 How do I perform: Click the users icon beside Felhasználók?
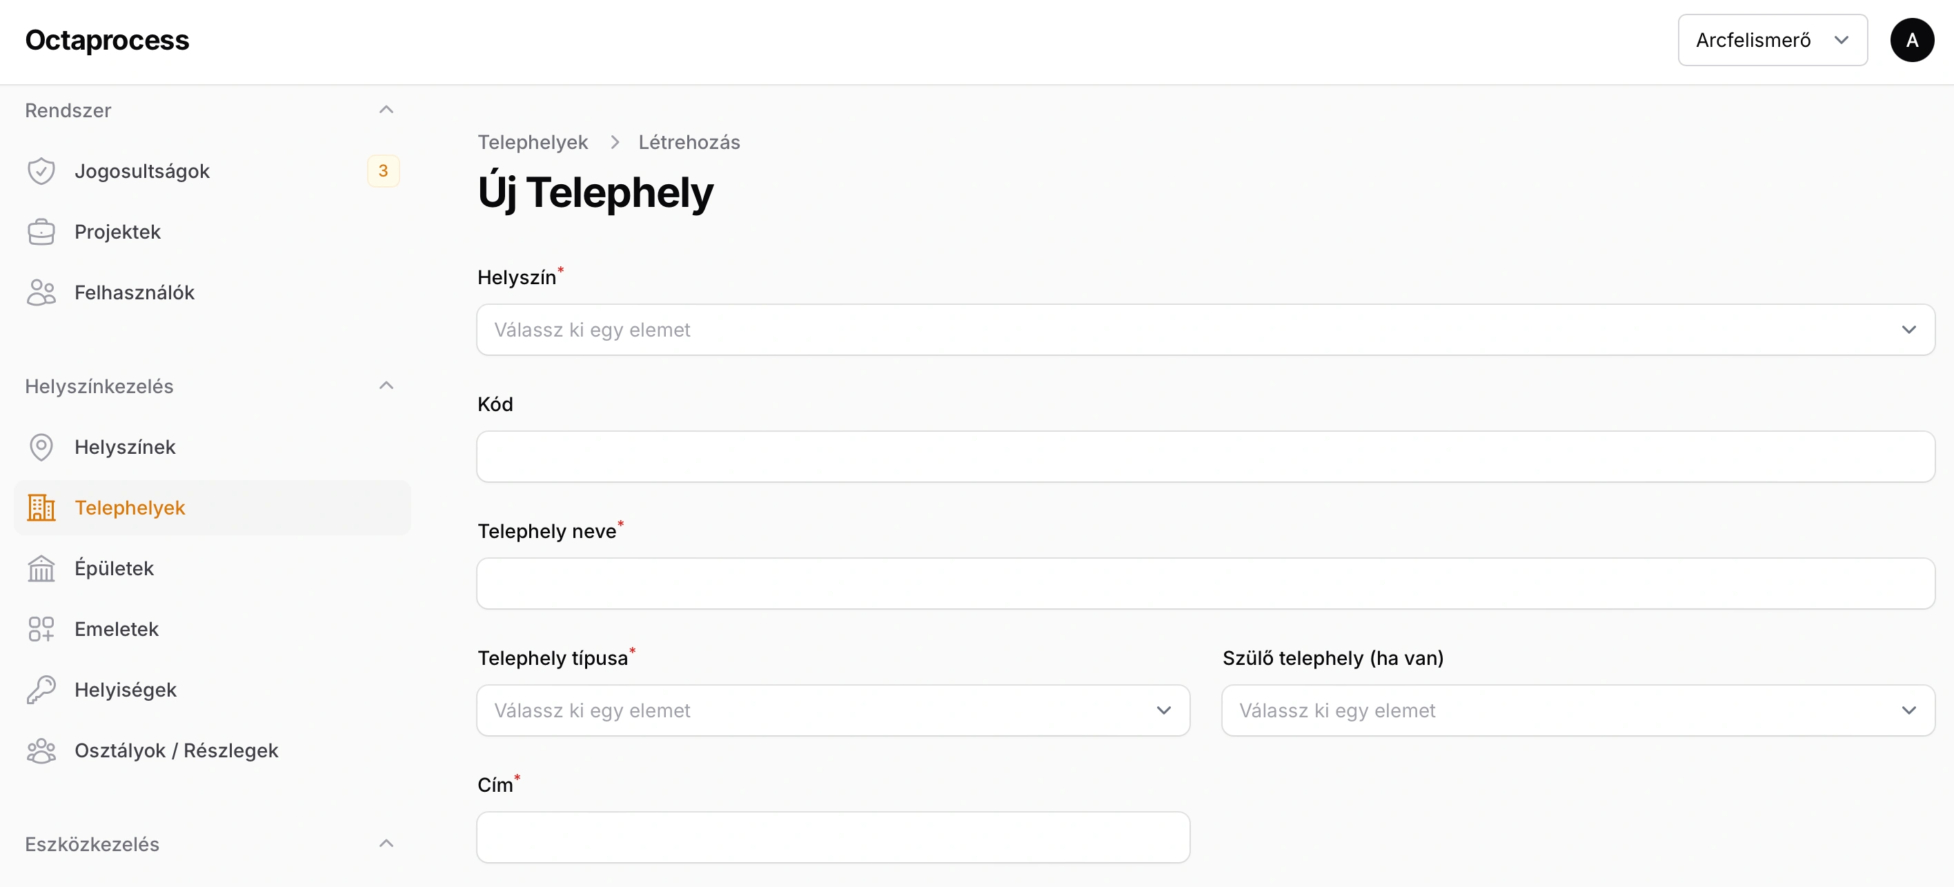point(41,292)
